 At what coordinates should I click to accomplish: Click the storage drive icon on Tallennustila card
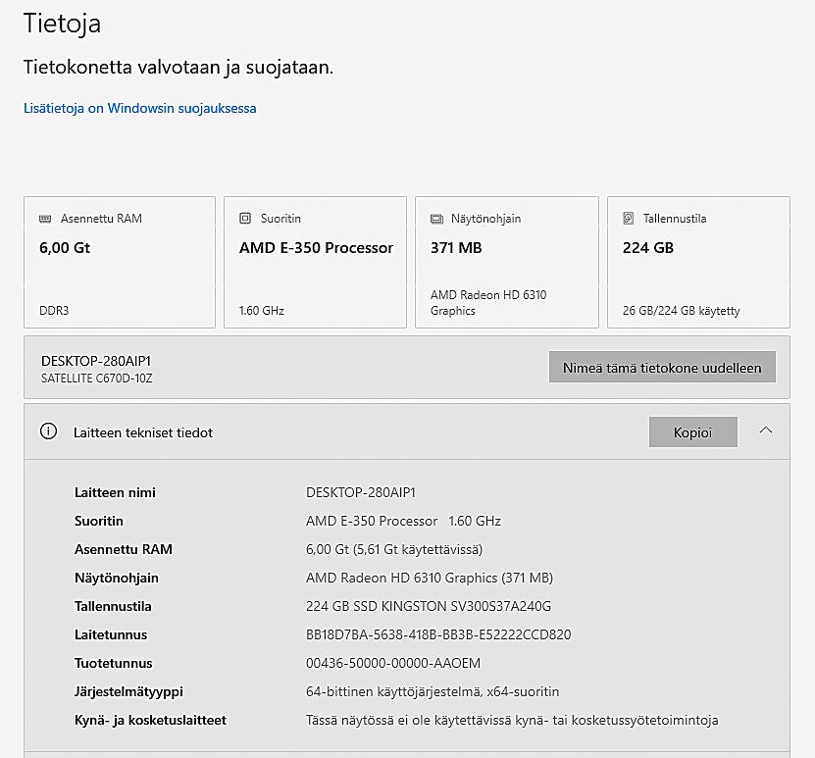(629, 219)
